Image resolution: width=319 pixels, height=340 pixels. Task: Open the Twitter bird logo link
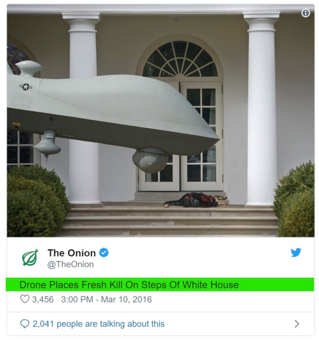(x=296, y=252)
